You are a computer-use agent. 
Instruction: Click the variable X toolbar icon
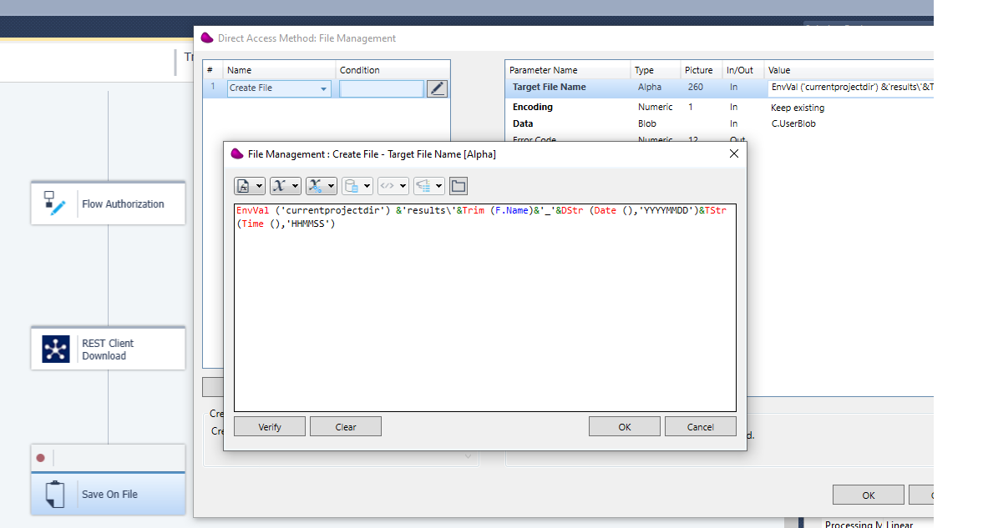pyautogui.click(x=280, y=185)
